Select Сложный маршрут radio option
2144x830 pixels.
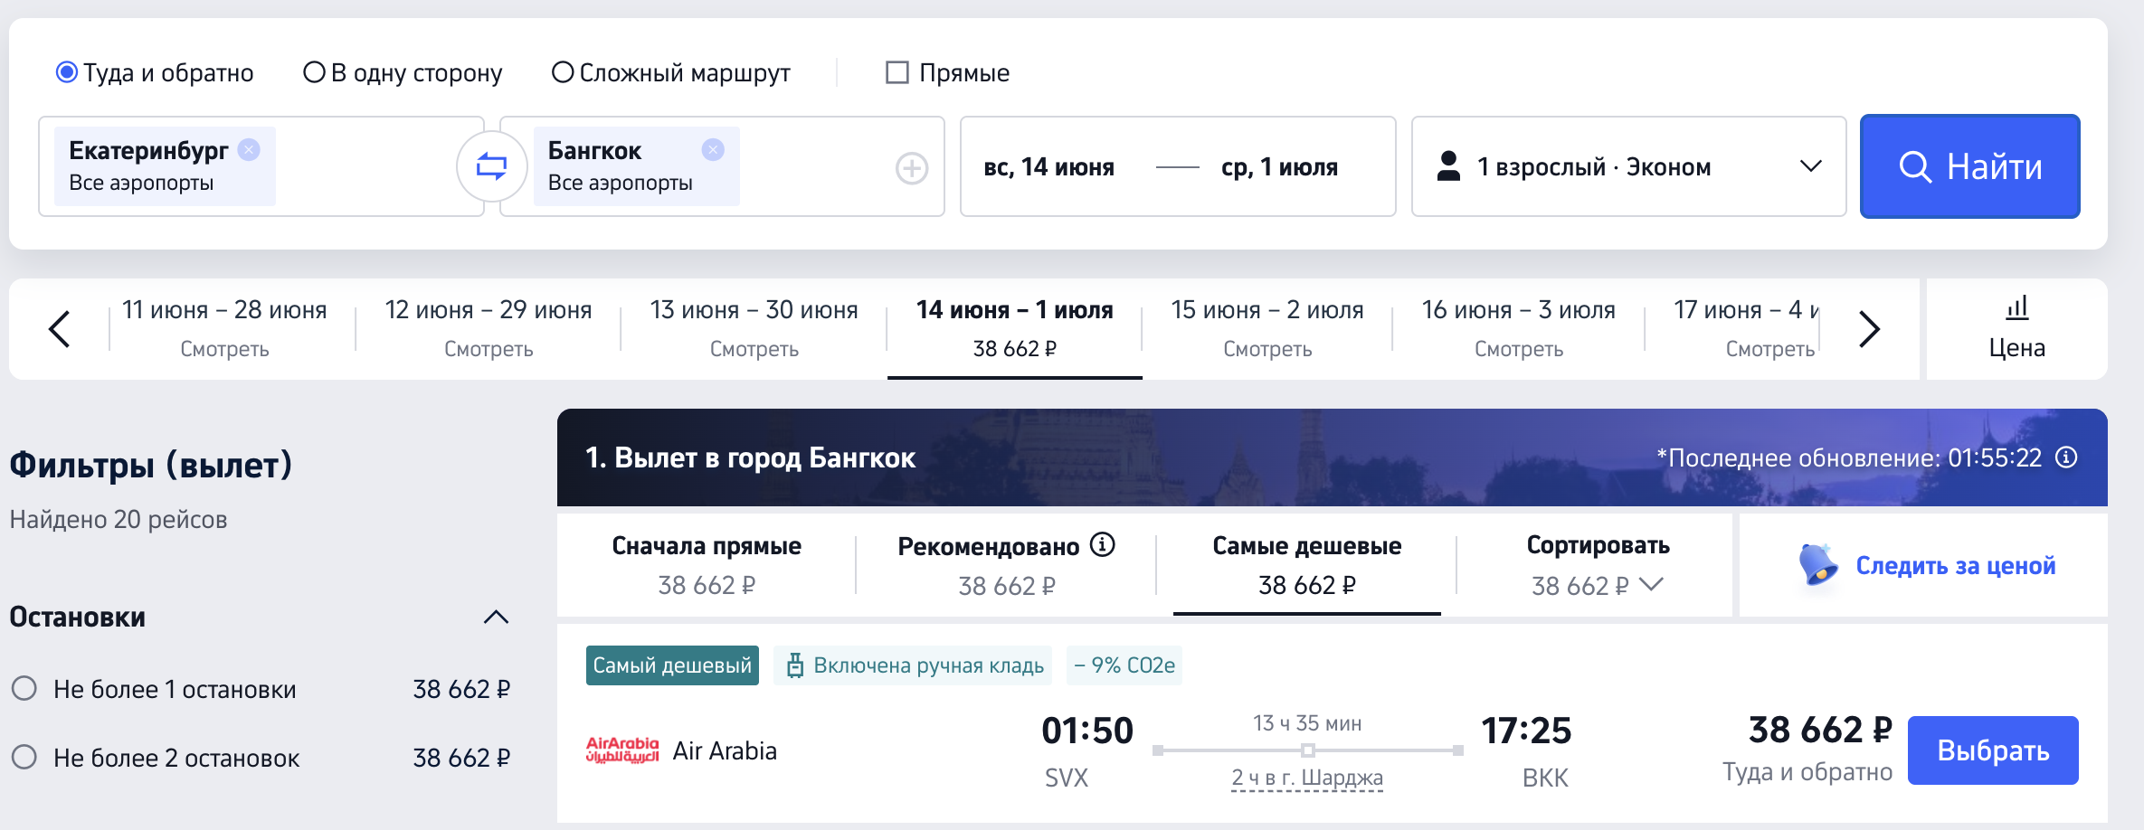click(563, 72)
